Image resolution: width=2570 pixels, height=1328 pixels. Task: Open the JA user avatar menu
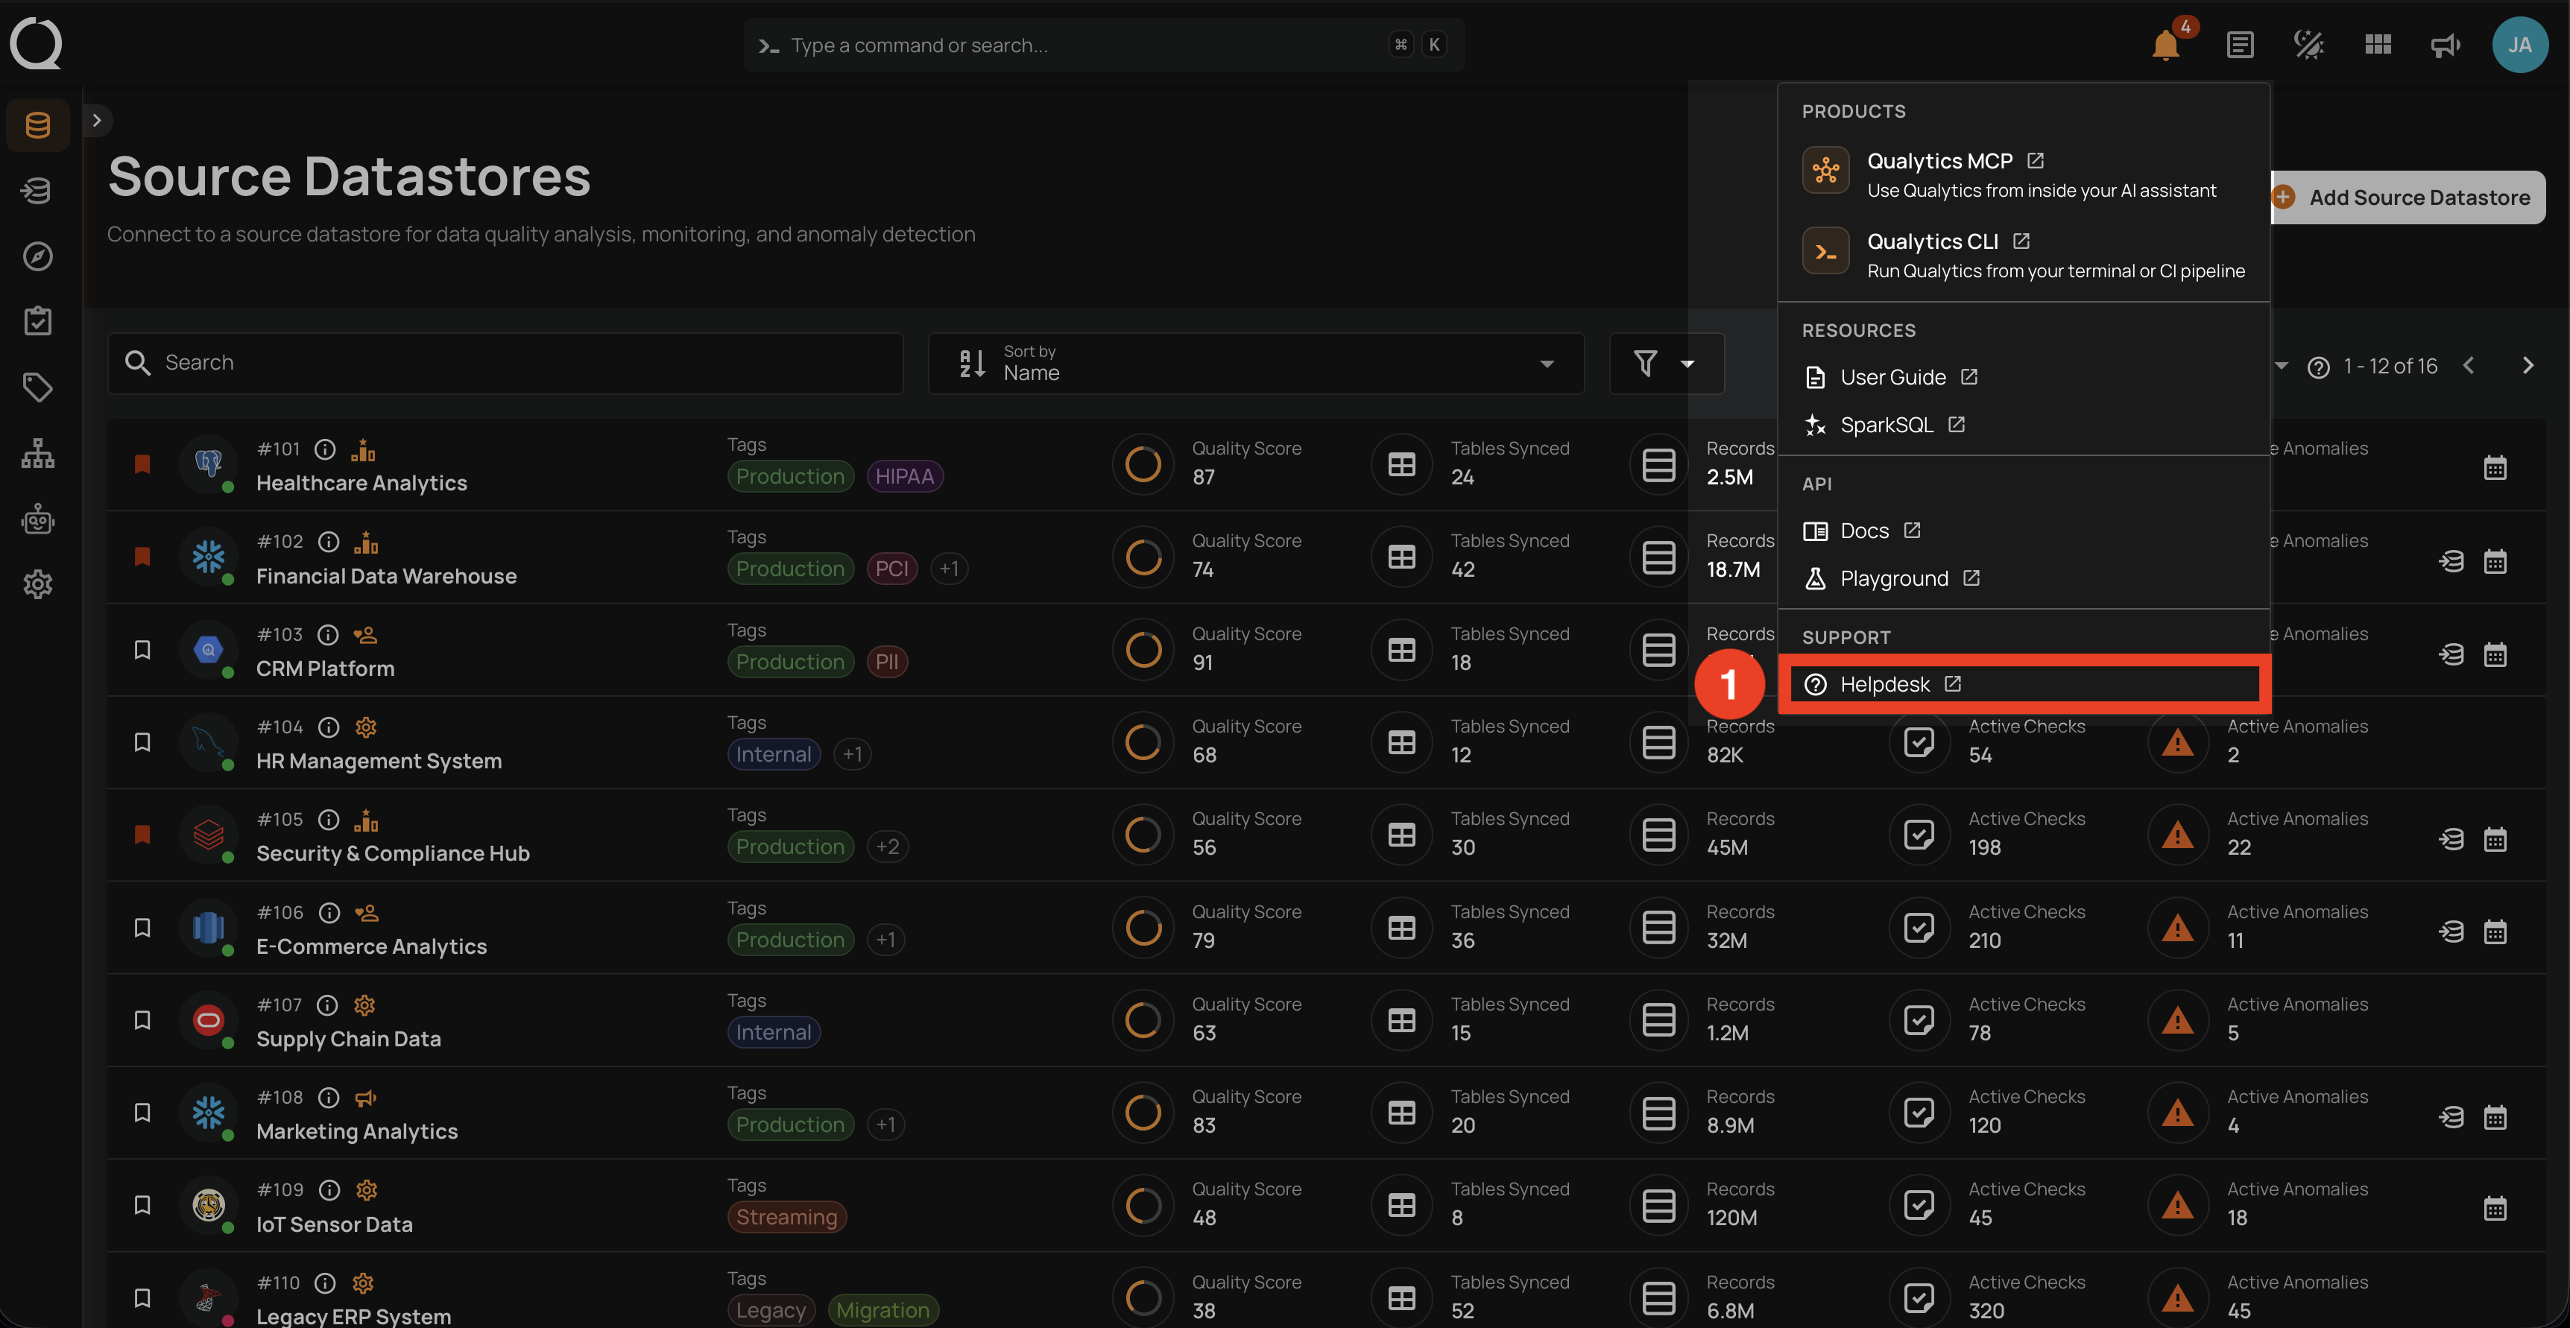(x=2519, y=45)
